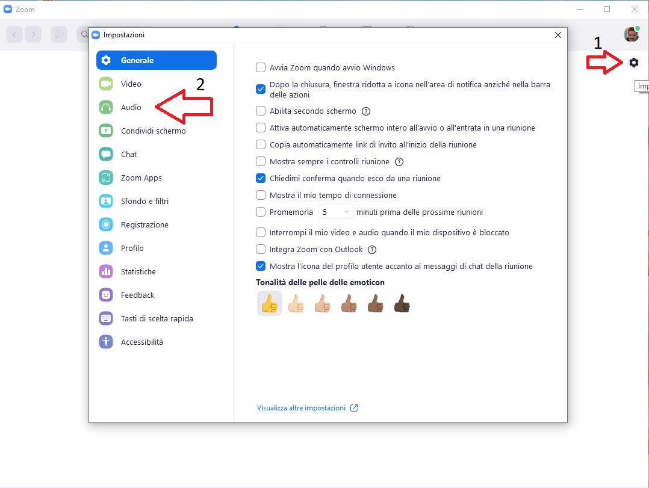
Task: Open Condividi schermo settings icon
Action: tap(106, 131)
